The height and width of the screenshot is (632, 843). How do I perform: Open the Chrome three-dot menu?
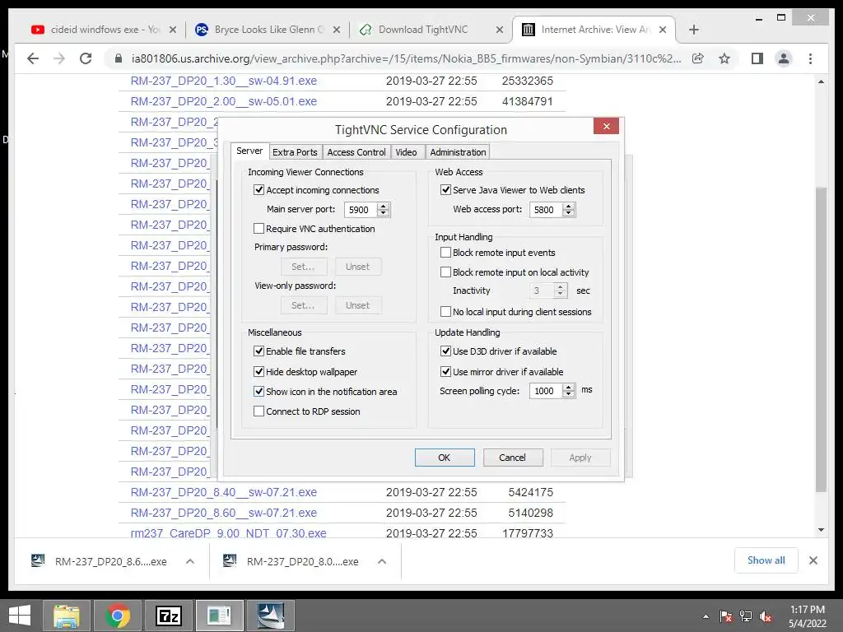coord(810,58)
